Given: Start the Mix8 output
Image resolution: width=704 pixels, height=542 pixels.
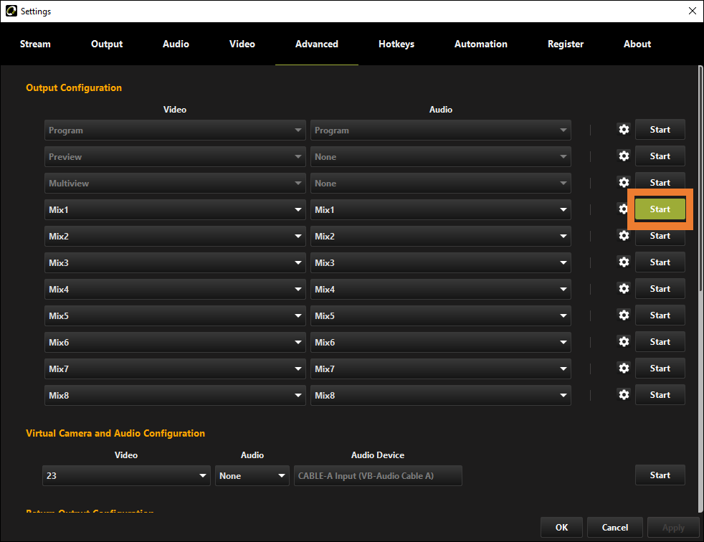Looking at the screenshot, I should [660, 395].
